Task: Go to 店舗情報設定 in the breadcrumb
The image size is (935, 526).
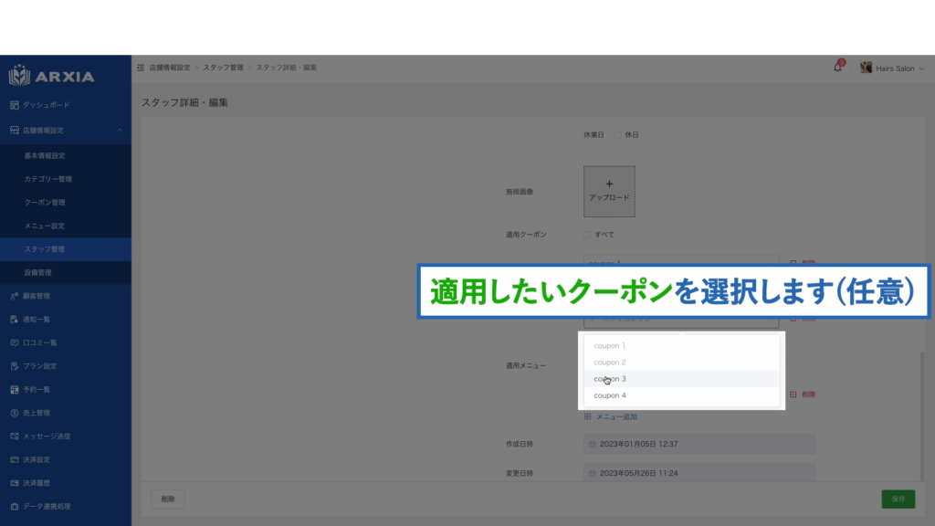Action: tap(169, 68)
